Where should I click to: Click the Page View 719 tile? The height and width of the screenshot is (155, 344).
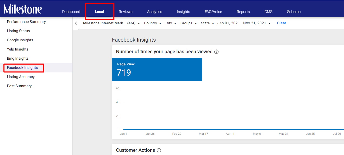click(157, 69)
